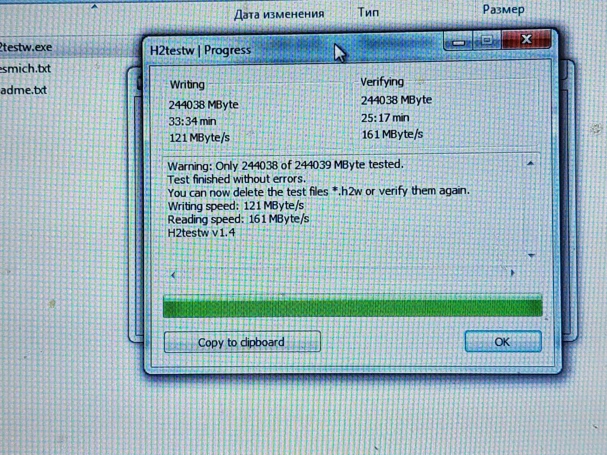Click the sort arrow above file names
The width and height of the screenshot is (607, 455).
coord(94,6)
